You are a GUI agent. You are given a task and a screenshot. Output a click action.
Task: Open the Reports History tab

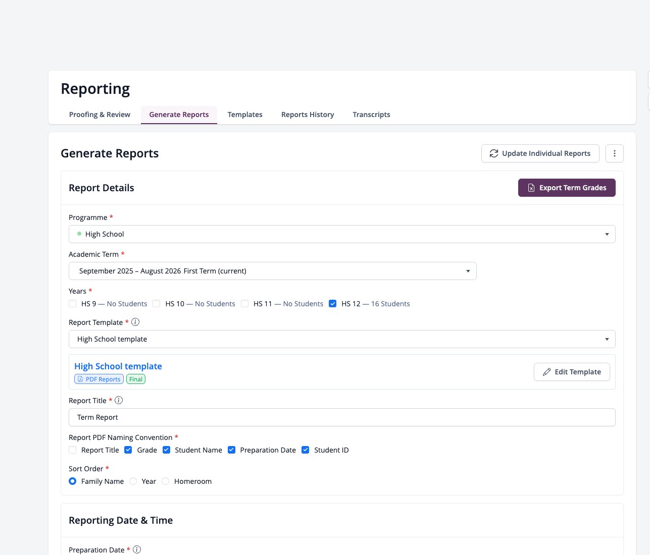click(308, 115)
